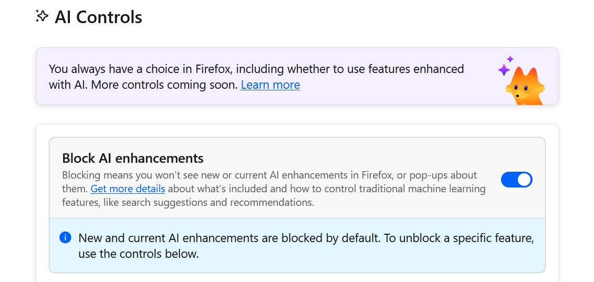Click the large purple sparkle near the fox
Viewport: 594px width, 282px height.
pyautogui.click(x=504, y=70)
